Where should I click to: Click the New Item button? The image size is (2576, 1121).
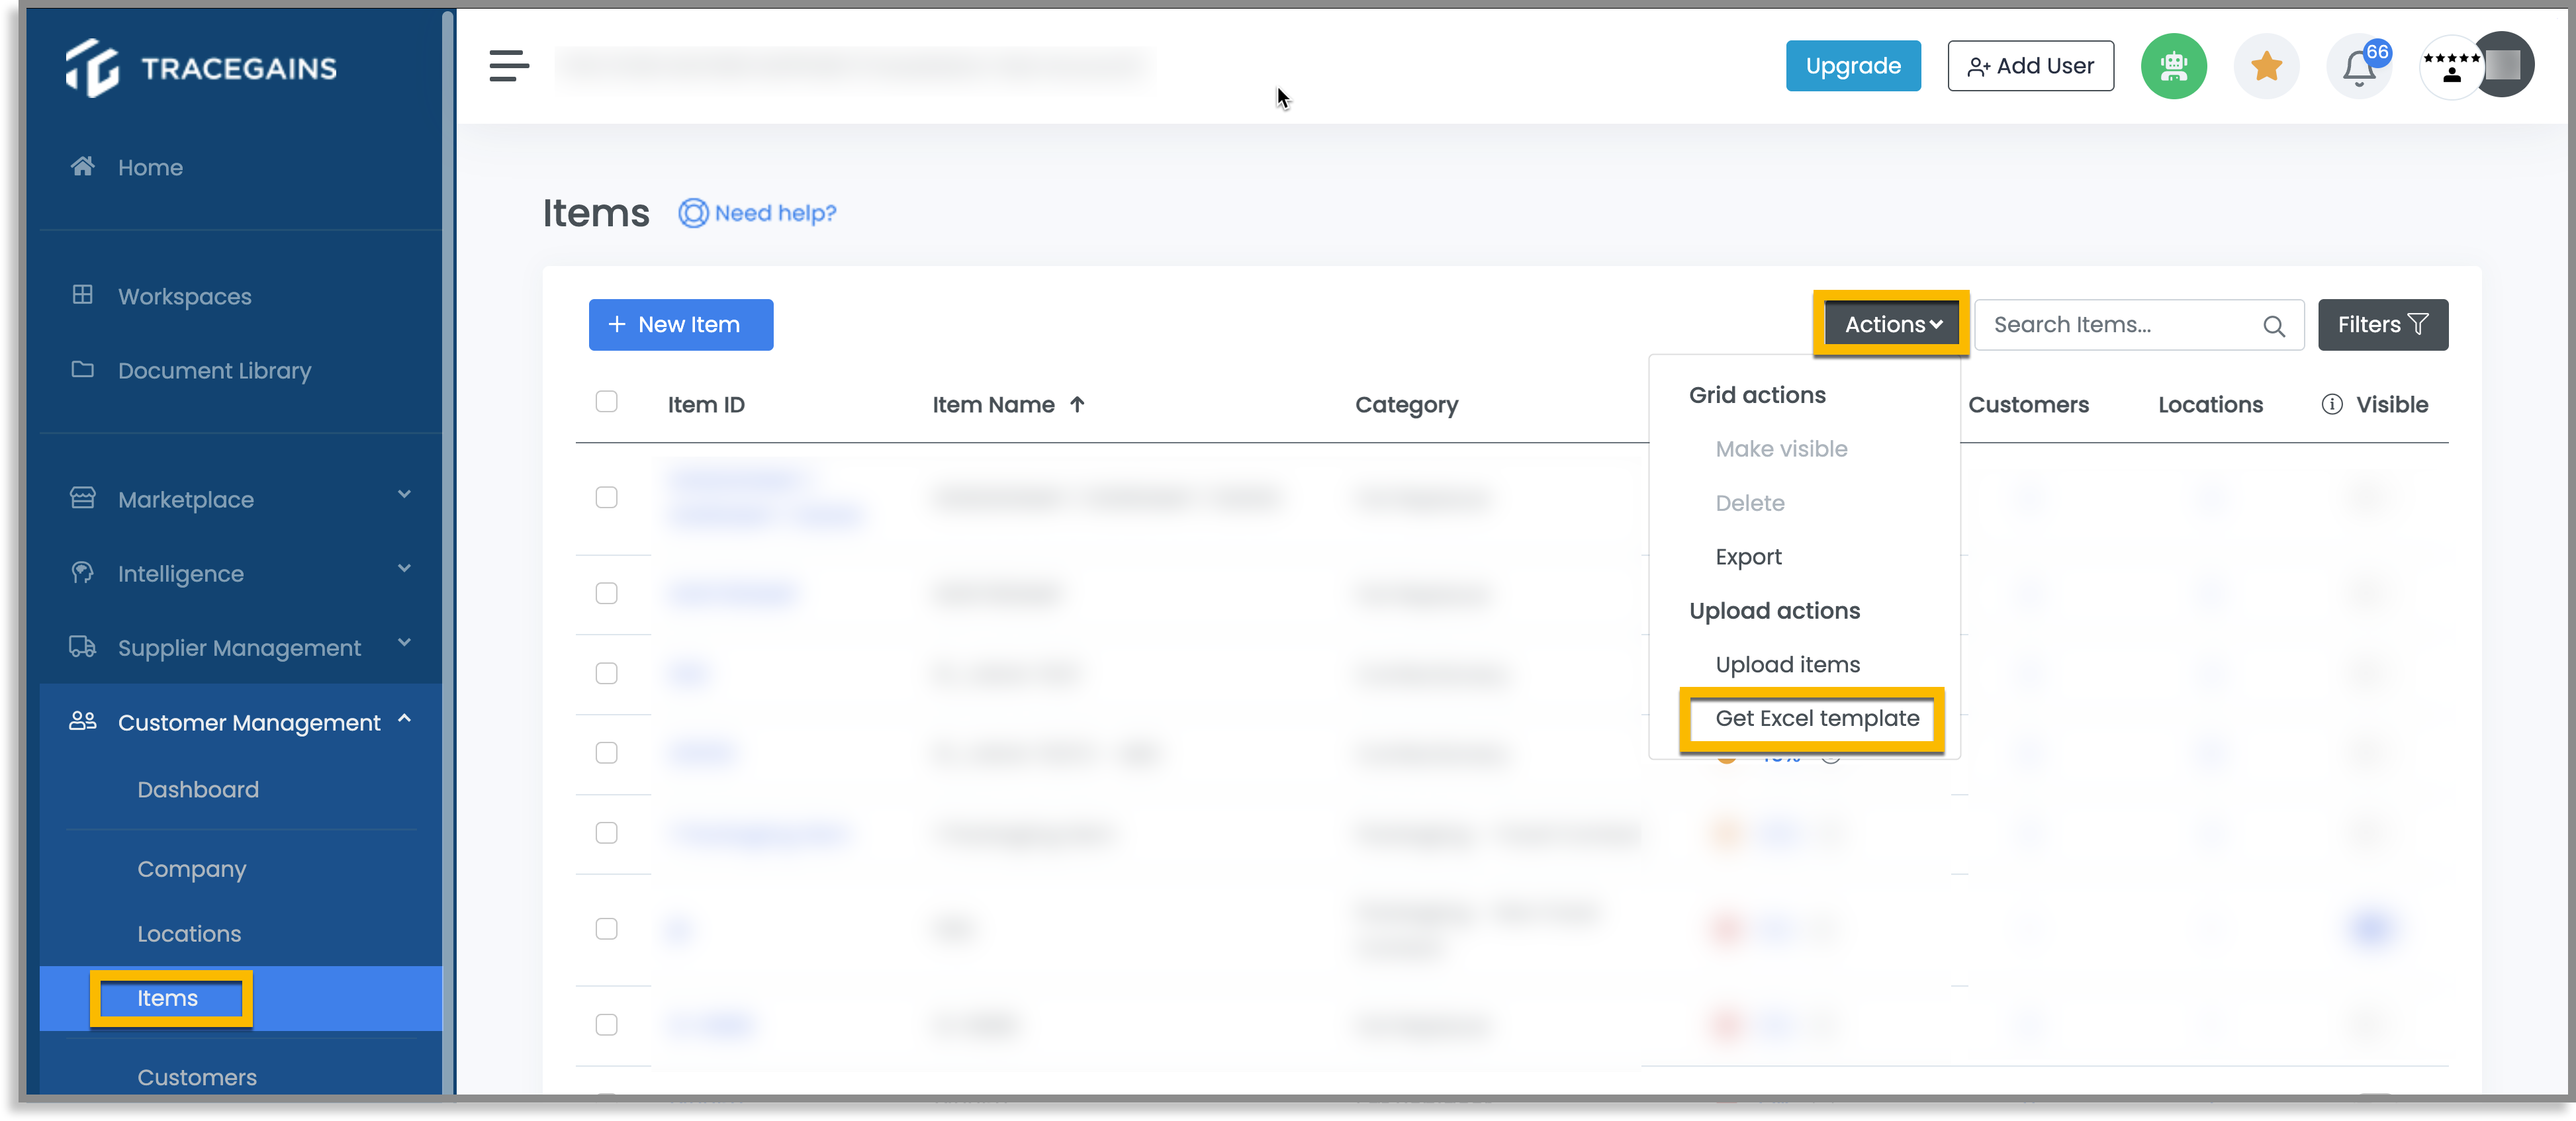click(680, 324)
